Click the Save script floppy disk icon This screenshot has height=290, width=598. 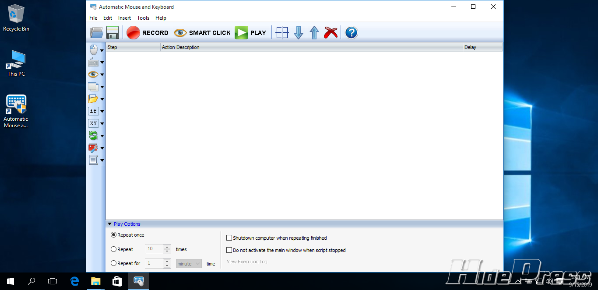(x=113, y=33)
